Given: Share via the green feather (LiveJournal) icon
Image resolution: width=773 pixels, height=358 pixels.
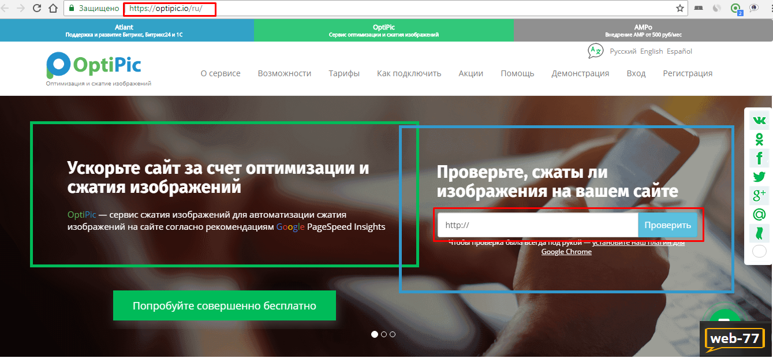Looking at the screenshot, I should point(759,233).
